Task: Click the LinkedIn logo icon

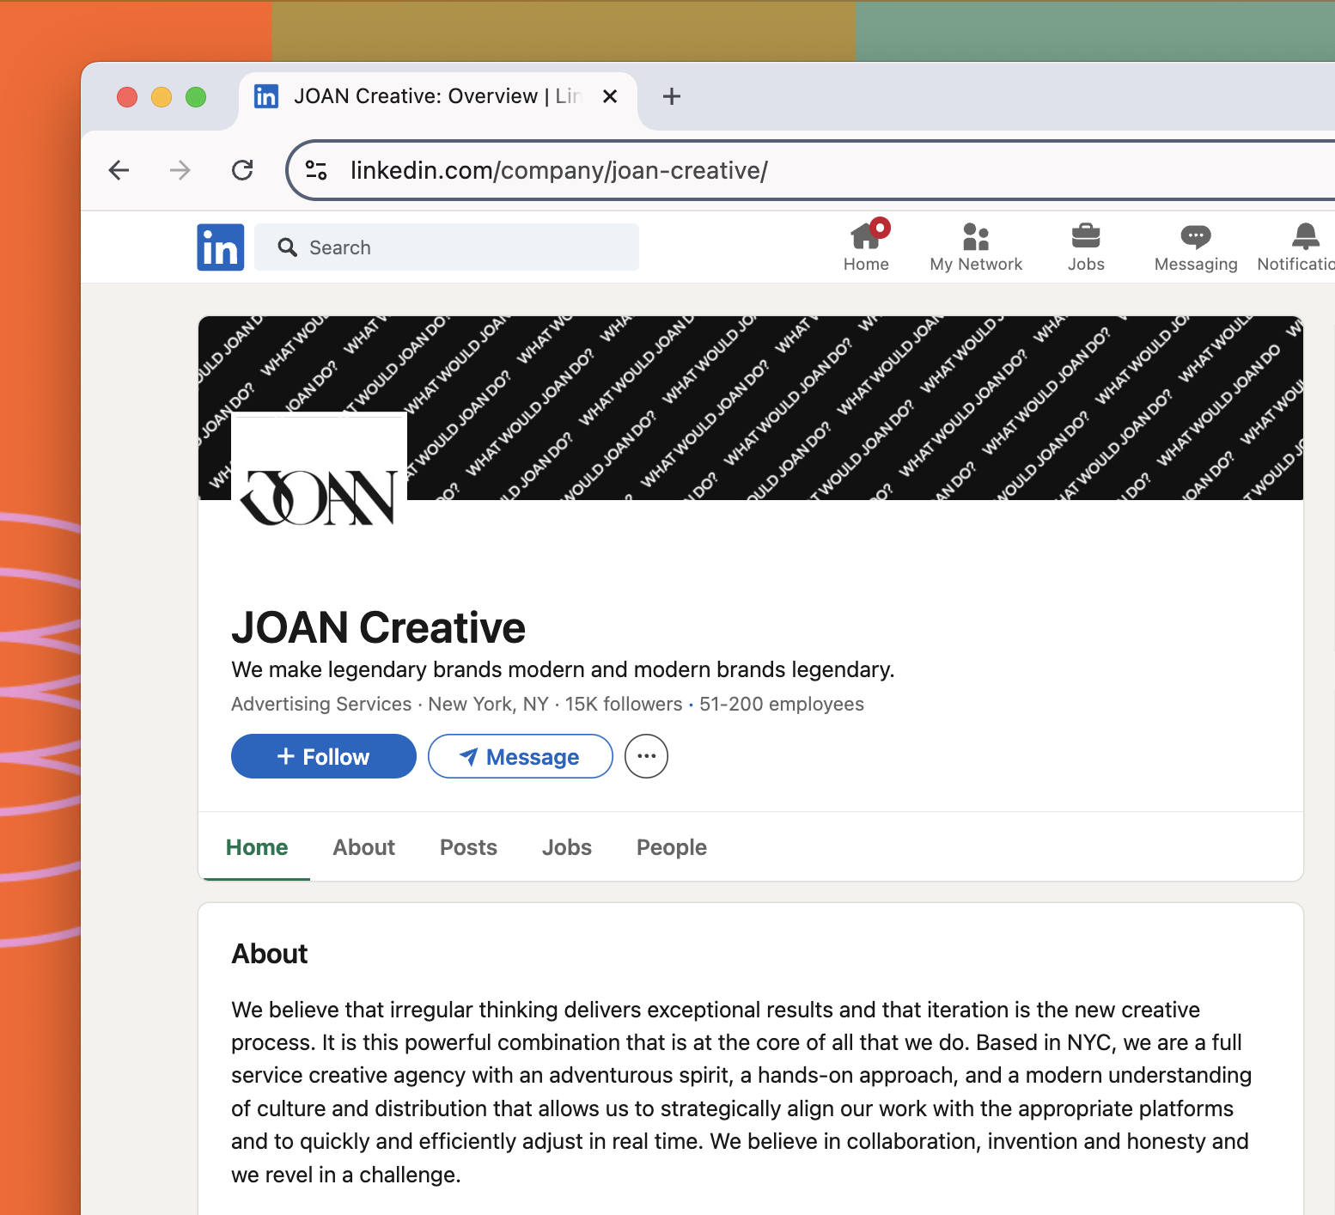Action: coord(221,247)
